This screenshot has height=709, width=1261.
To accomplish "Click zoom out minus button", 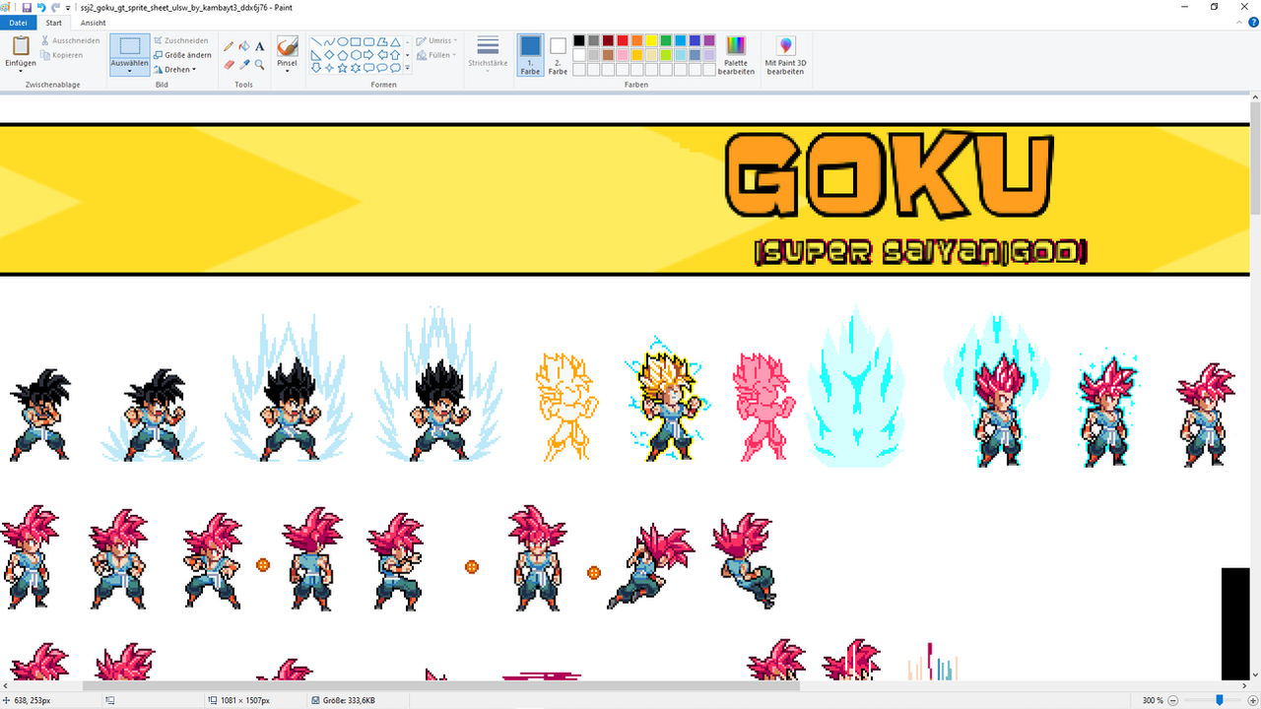I will coord(1175,700).
